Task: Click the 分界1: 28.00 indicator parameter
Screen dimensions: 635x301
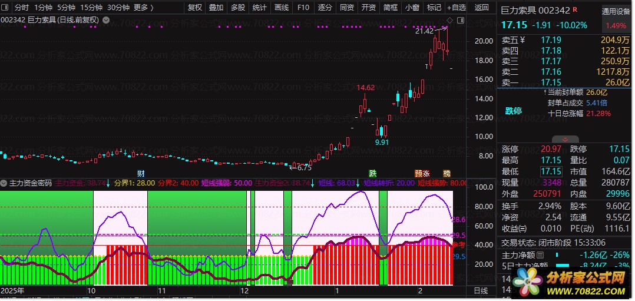Action: tap(135, 183)
